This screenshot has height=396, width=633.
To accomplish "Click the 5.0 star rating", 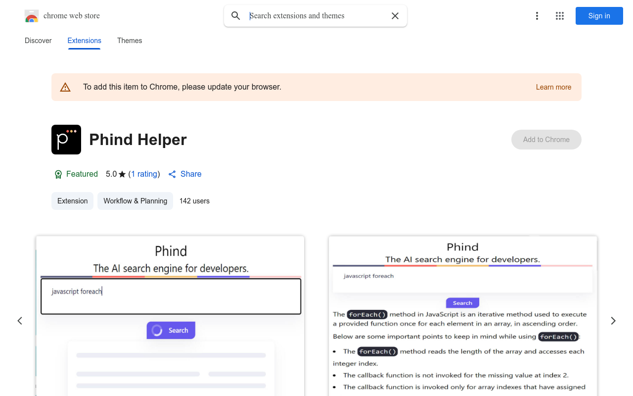I will [116, 174].
